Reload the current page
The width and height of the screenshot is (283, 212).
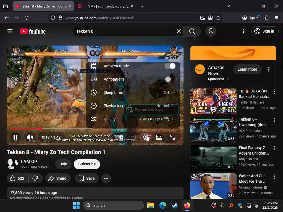[27, 18]
